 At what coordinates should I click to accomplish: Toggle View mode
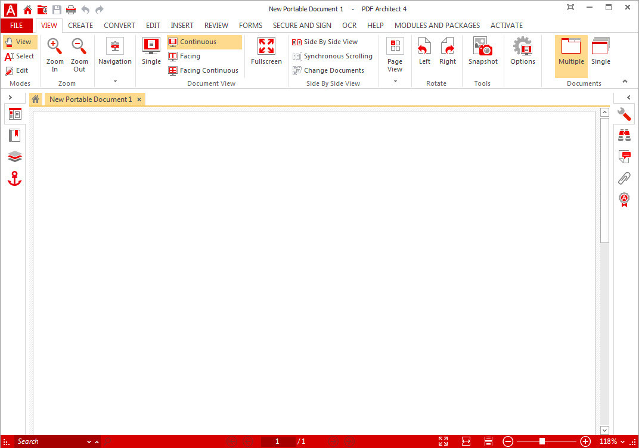pyautogui.click(x=20, y=42)
